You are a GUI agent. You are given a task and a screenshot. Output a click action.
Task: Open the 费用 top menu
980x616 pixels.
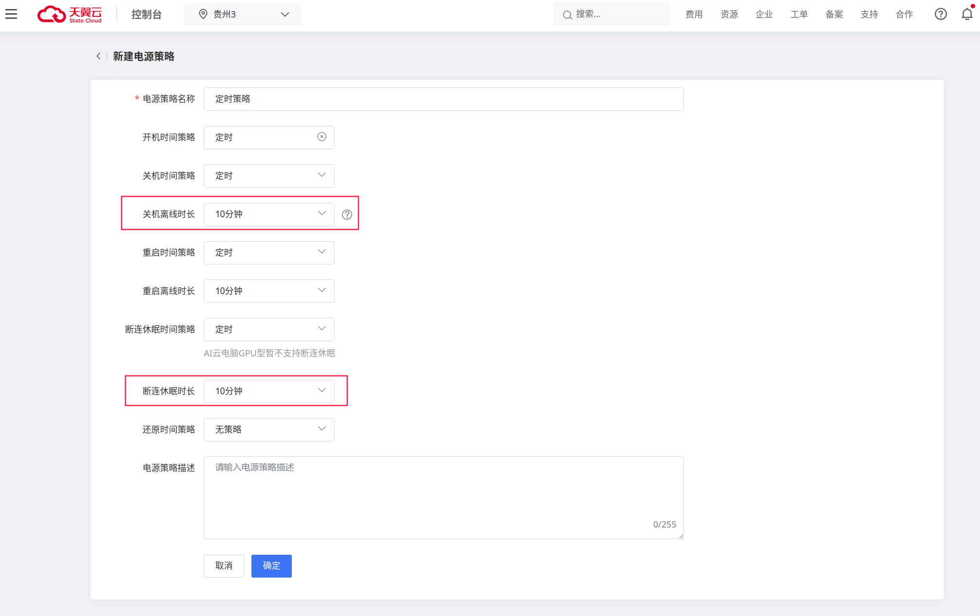coord(694,14)
